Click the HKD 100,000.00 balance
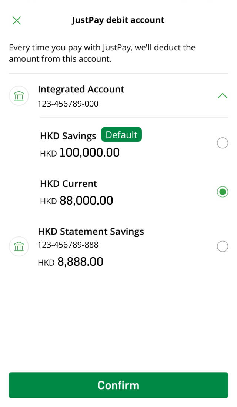Viewport: 237px width, 407px height. tap(80, 152)
